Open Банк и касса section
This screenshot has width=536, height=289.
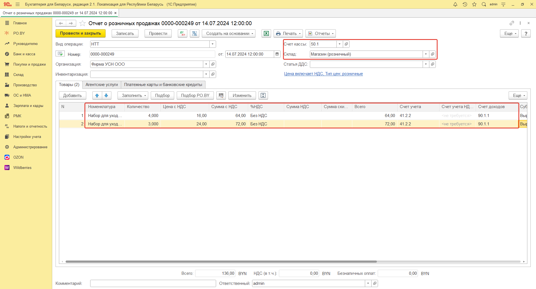(24, 54)
